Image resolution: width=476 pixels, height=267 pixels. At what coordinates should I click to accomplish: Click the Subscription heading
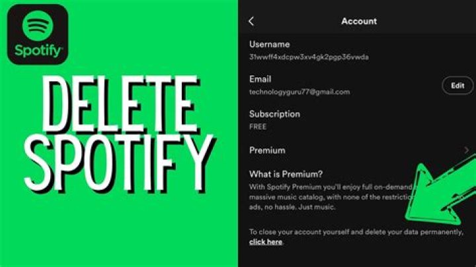275,114
